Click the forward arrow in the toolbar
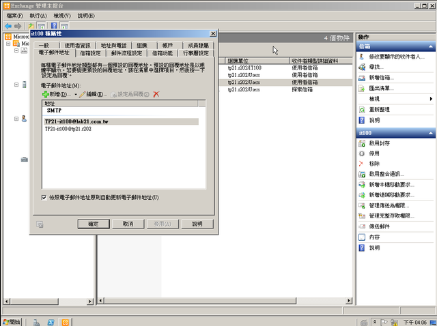The image size is (437, 326). tap(18, 26)
